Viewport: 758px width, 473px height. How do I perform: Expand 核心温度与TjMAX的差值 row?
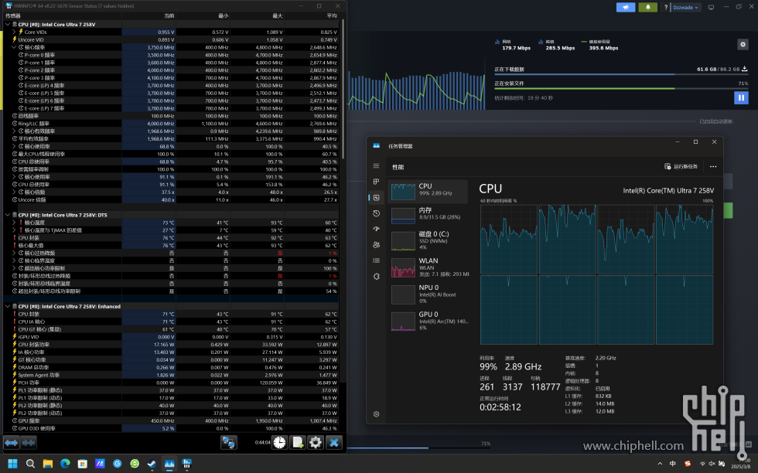[14, 230]
